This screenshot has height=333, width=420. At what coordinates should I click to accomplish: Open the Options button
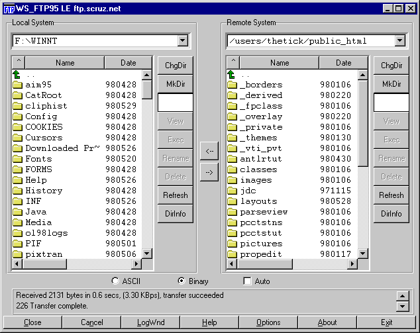(x=268, y=322)
